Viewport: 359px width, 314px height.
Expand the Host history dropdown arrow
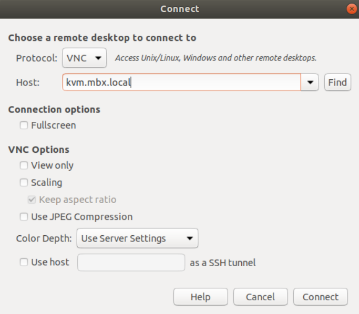[x=310, y=82]
